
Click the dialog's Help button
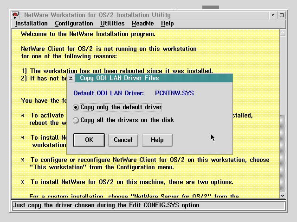pyautogui.click(x=157, y=140)
